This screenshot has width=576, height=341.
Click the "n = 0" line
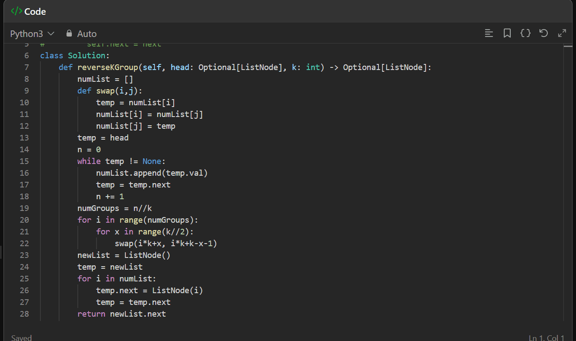pyautogui.click(x=89, y=149)
